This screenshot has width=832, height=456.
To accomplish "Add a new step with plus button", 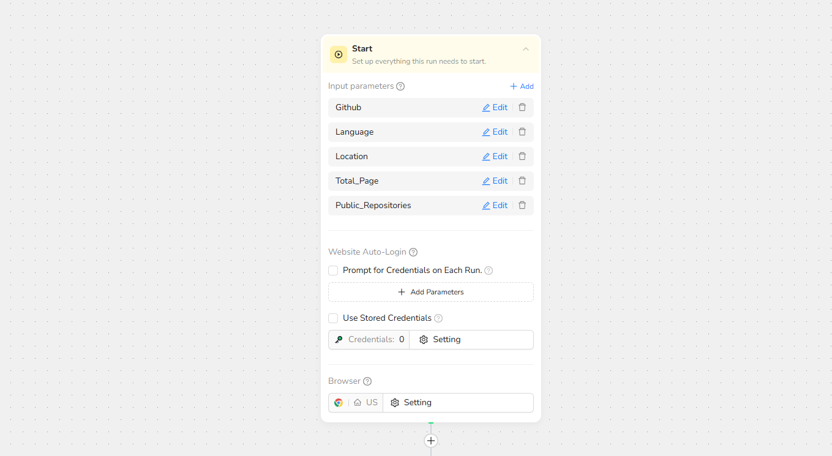I will [431, 441].
